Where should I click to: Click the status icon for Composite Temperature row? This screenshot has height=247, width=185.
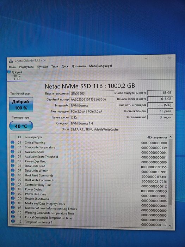pyautogui.click(x=13, y=147)
